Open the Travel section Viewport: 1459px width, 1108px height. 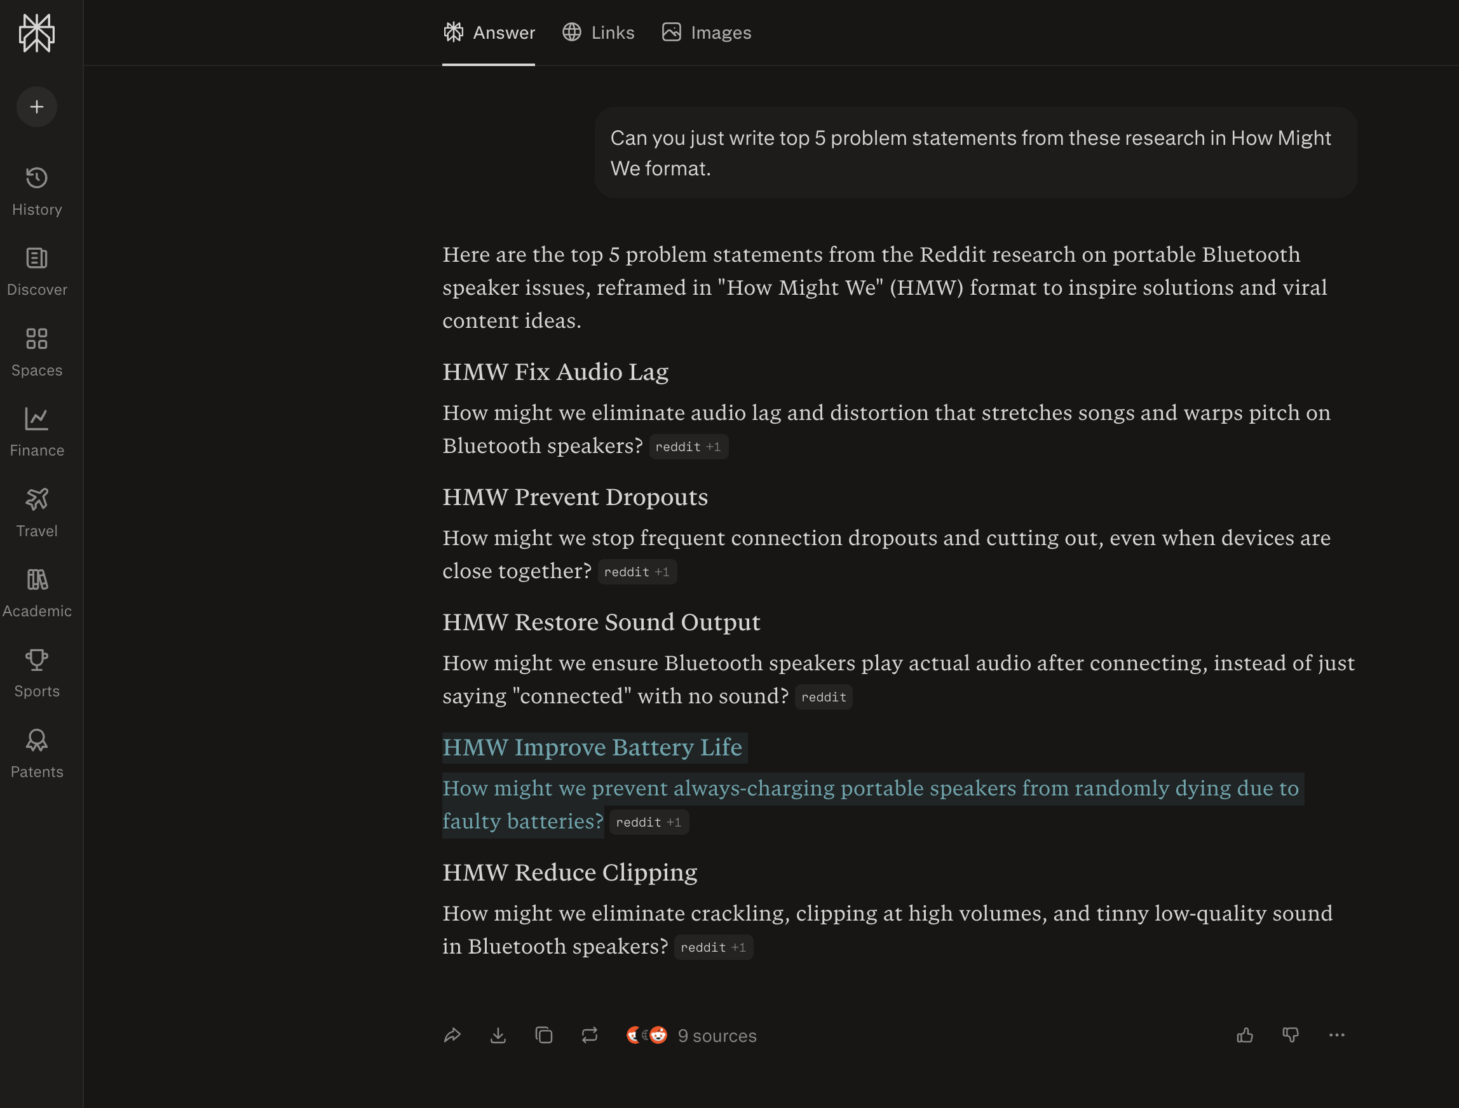(x=37, y=514)
